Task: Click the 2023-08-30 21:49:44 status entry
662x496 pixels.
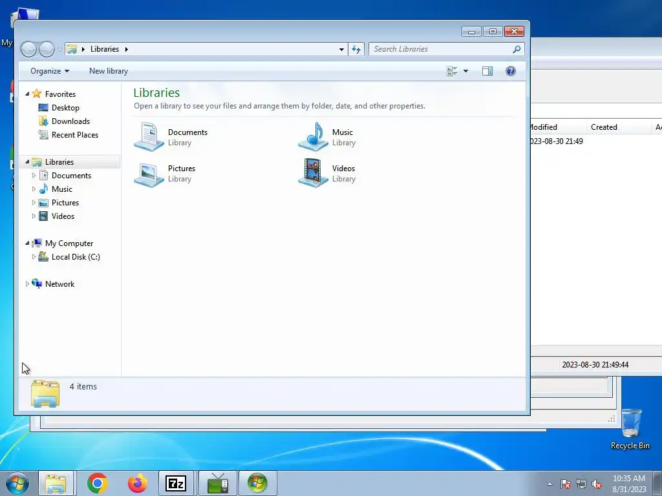Action: [595, 365]
